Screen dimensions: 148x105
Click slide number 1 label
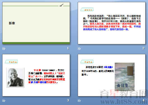coord(68,48)
